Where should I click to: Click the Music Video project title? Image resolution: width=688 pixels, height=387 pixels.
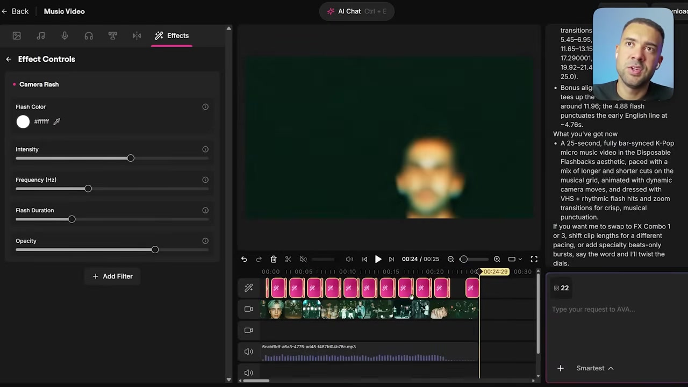64,11
